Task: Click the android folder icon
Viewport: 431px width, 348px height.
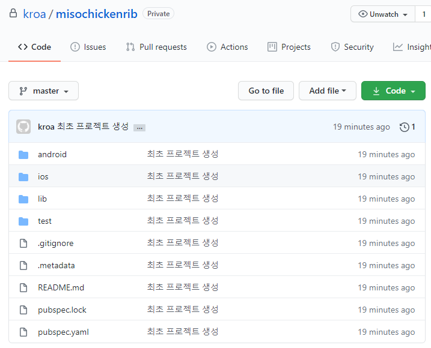Action: 23,155
